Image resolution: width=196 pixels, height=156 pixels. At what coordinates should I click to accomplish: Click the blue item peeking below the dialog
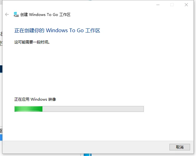tap(88, 155)
